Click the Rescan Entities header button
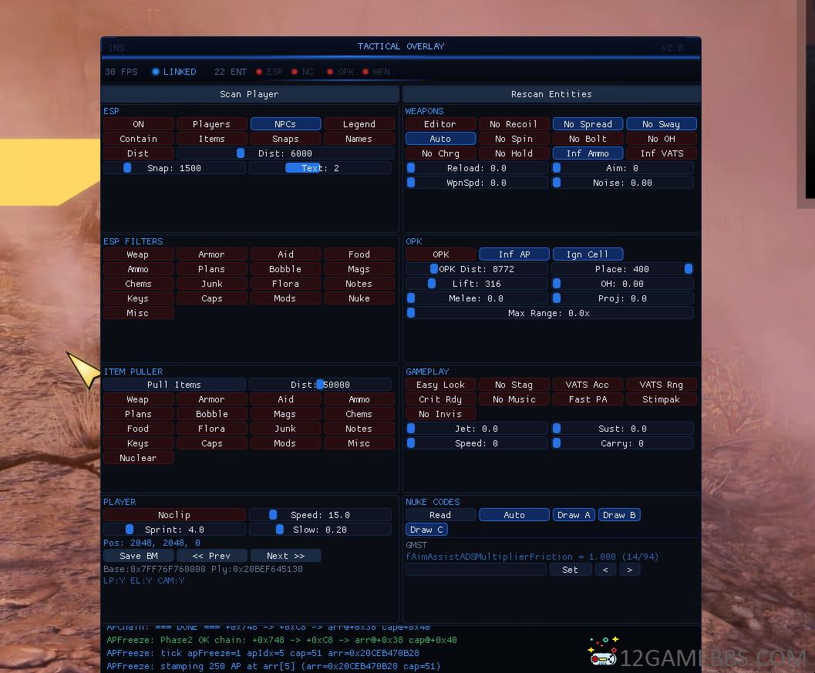This screenshot has height=673, width=815. (551, 94)
